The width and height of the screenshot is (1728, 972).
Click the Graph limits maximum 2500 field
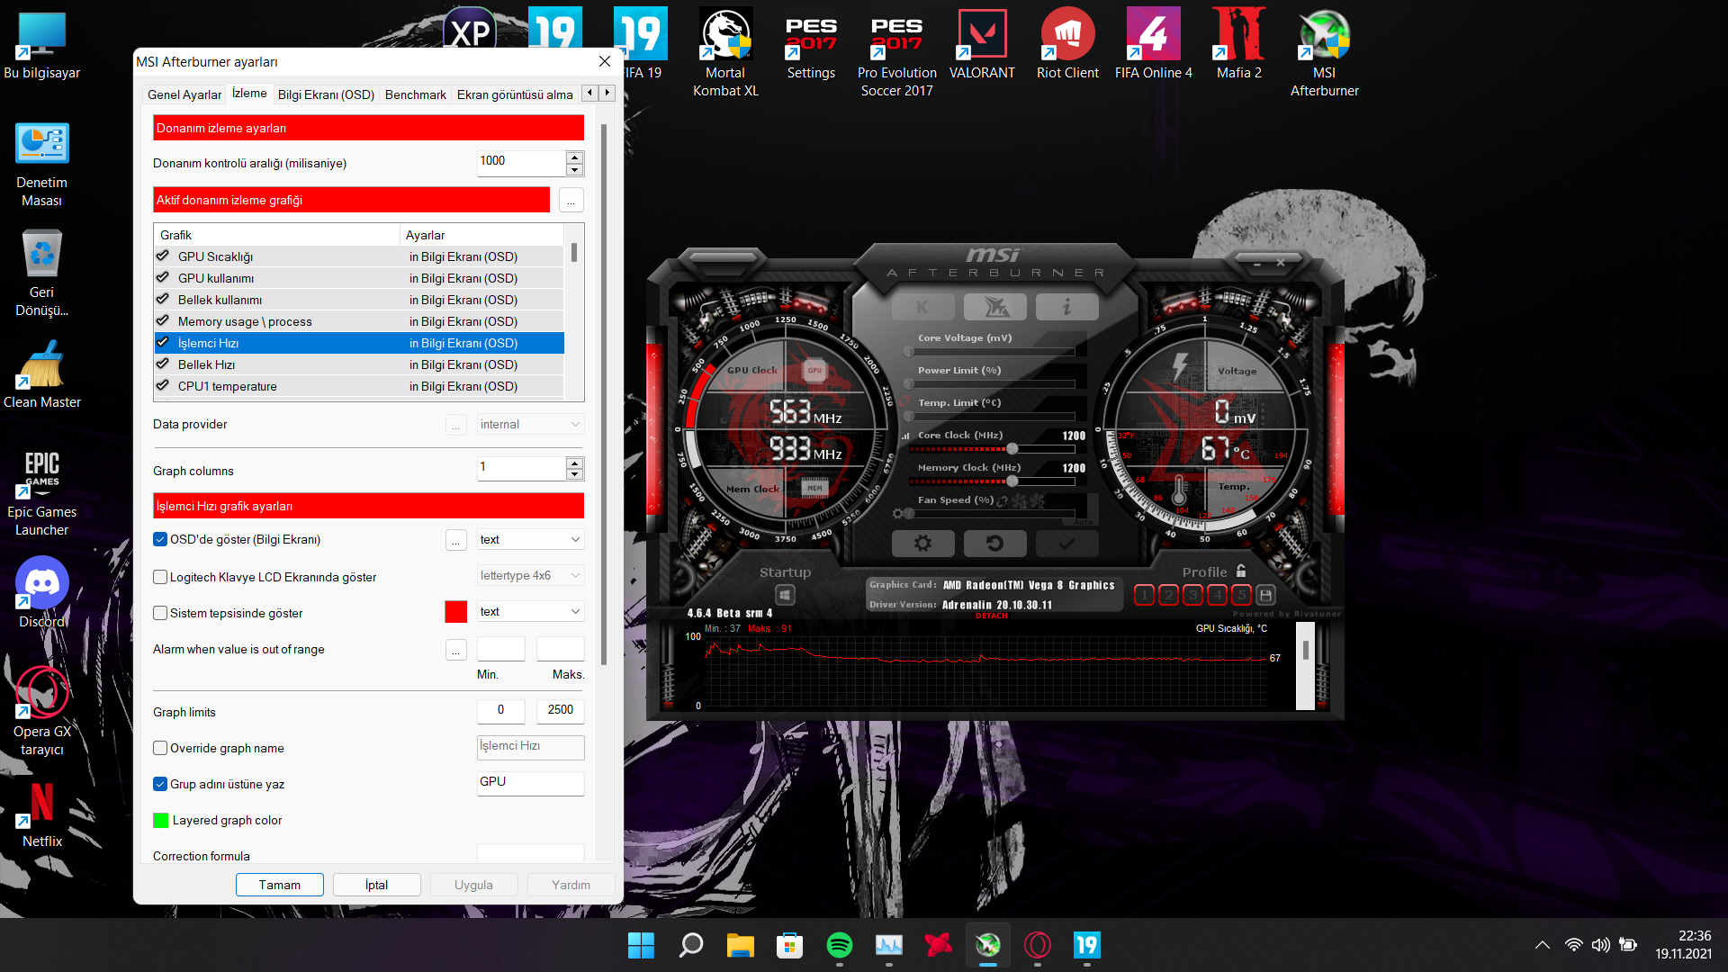[560, 711]
